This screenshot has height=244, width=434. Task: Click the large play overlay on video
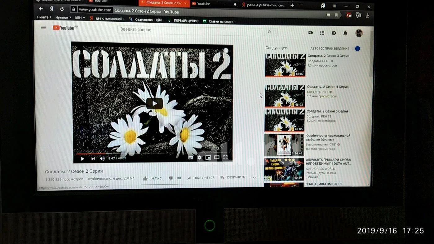[154, 103]
